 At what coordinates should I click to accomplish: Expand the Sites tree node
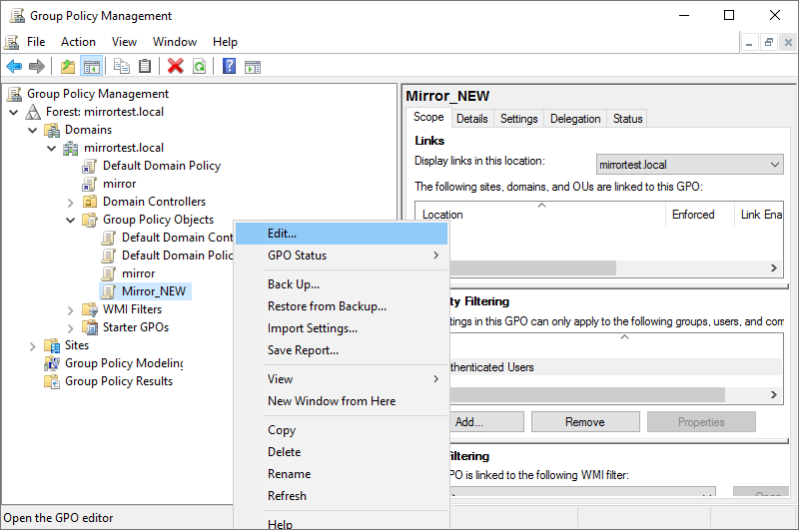(x=33, y=346)
